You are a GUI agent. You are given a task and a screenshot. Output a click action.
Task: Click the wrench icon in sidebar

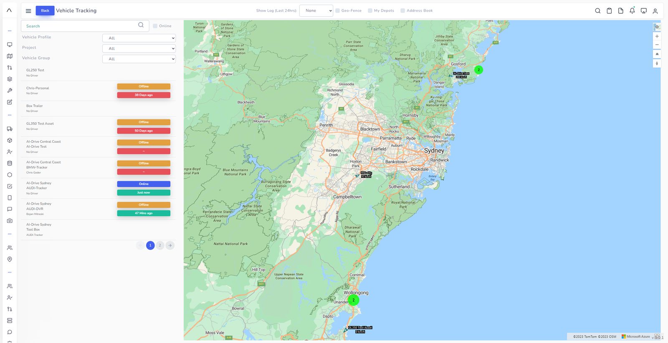10,91
